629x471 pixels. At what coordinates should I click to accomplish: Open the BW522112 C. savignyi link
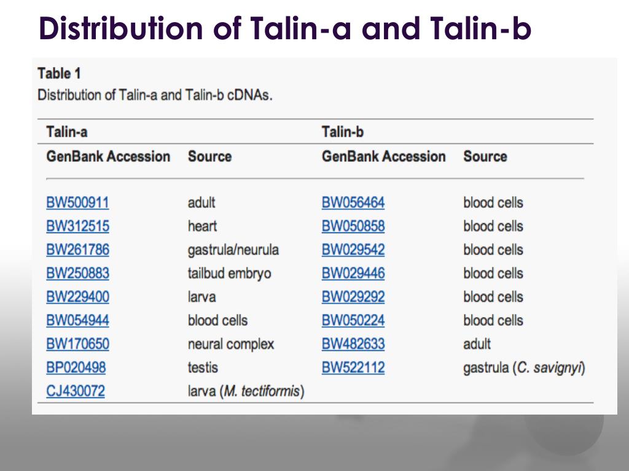tap(353, 367)
